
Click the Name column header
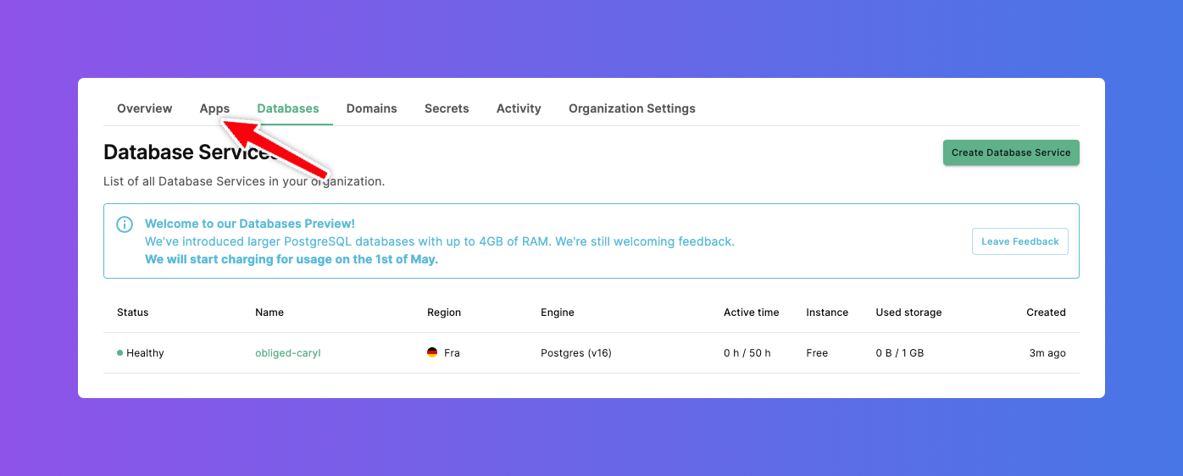[x=269, y=313]
